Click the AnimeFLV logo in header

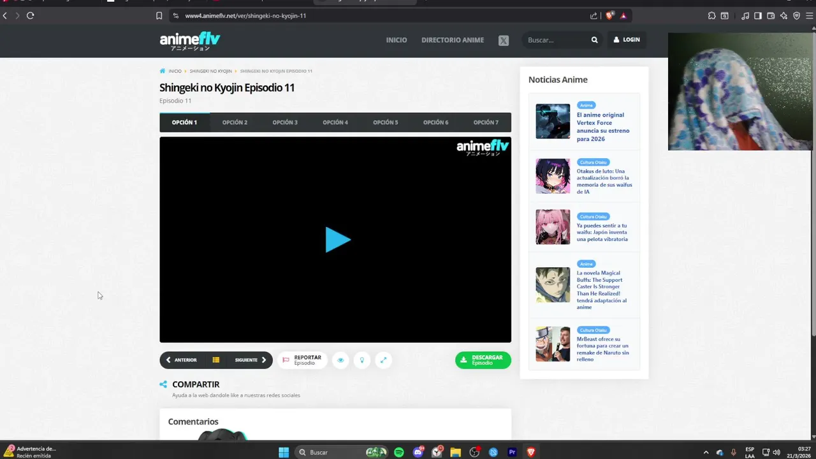coord(190,41)
